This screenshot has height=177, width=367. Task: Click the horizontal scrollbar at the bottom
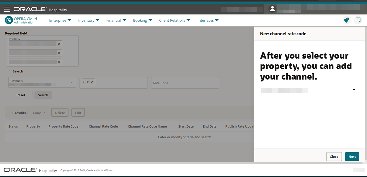click(x=182, y=163)
